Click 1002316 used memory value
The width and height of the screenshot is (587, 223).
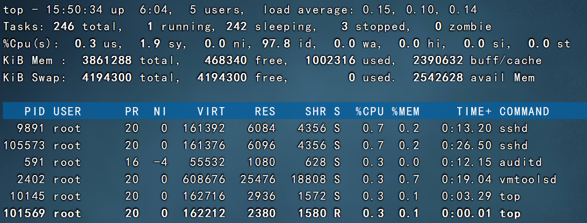tap(330, 61)
